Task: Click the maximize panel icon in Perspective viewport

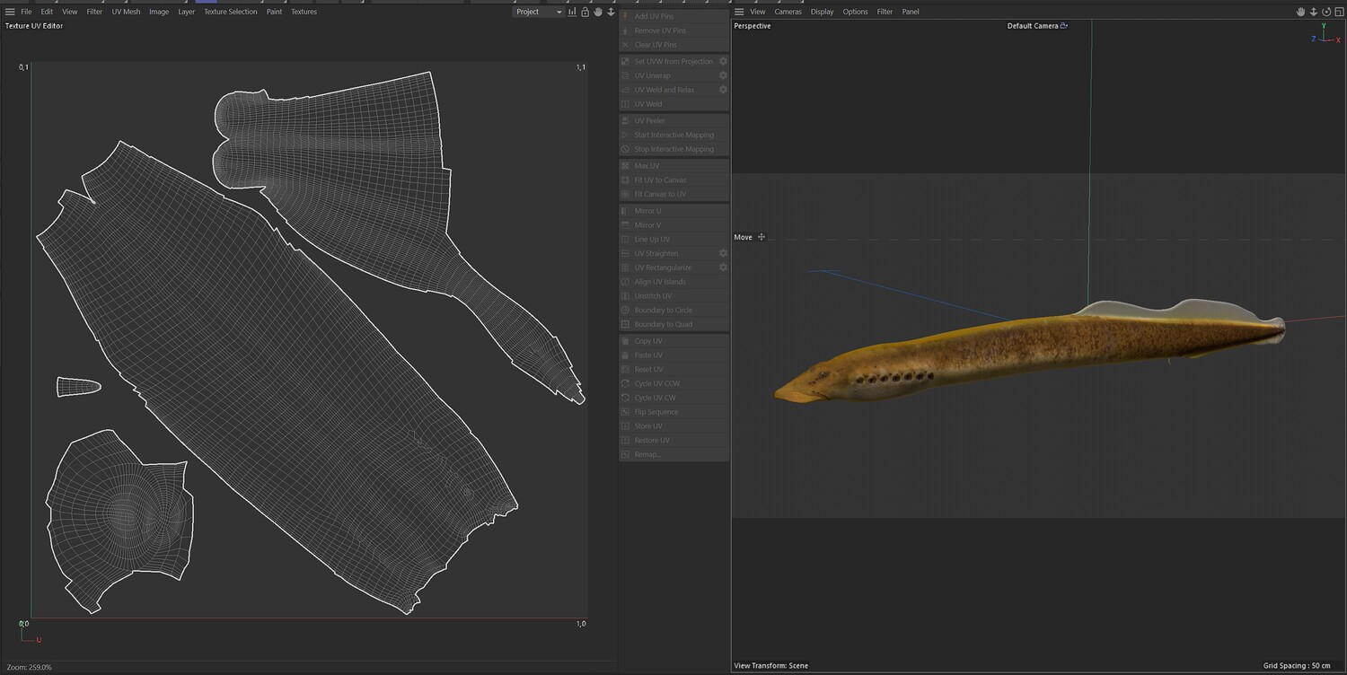Action: [x=1339, y=12]
